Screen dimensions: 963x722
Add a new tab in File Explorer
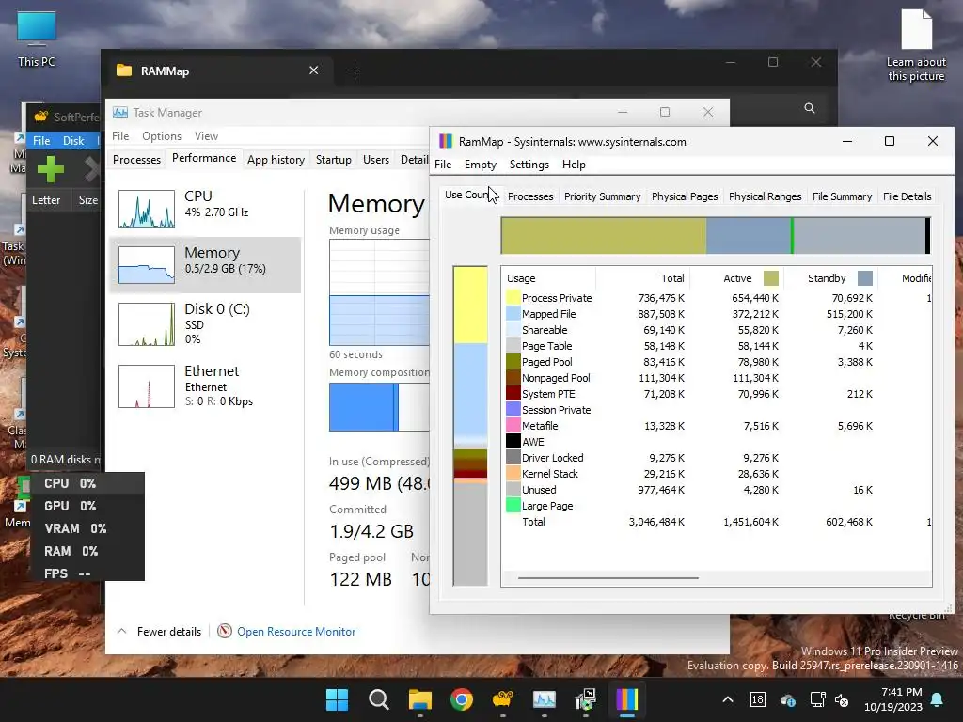355,71
